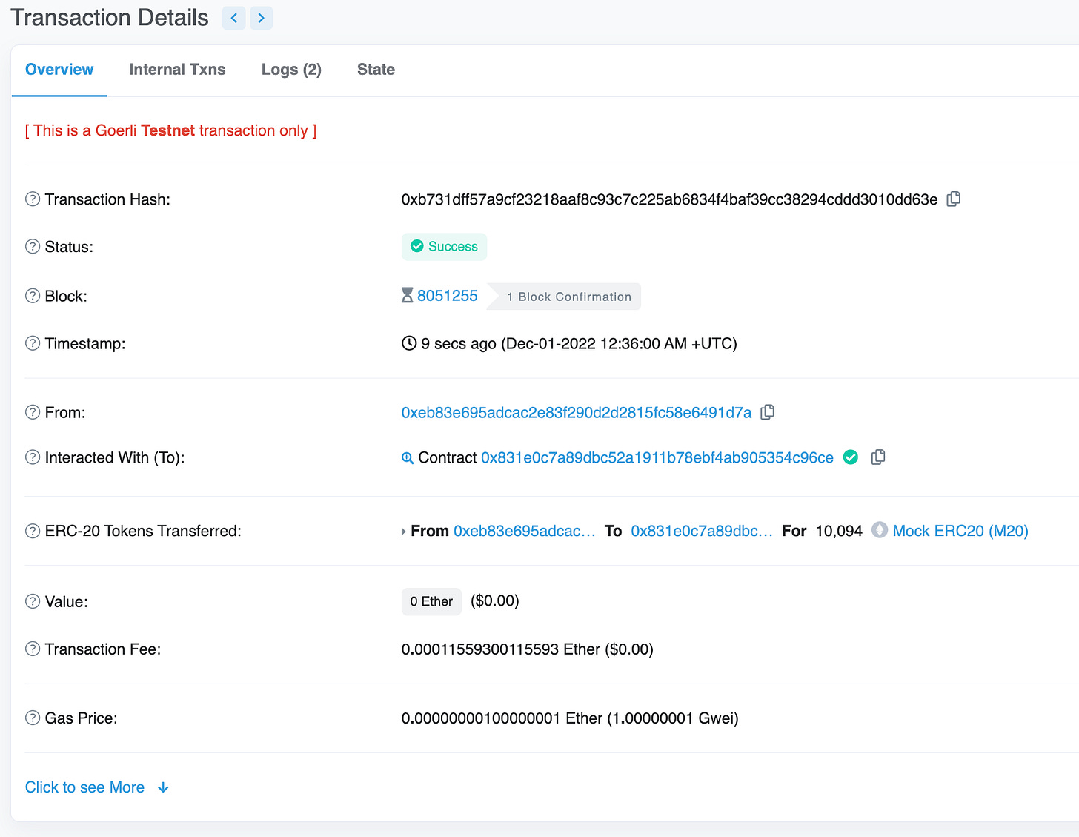Click the verified contract checkmark icon

(850, 457)
